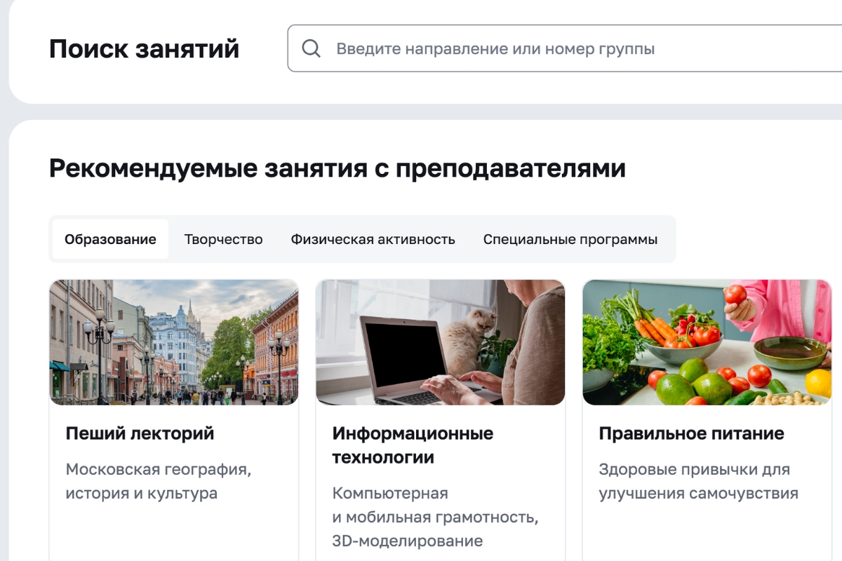Focus the direction or group number search field
842x561 pixels.
[x=561, y=48]
